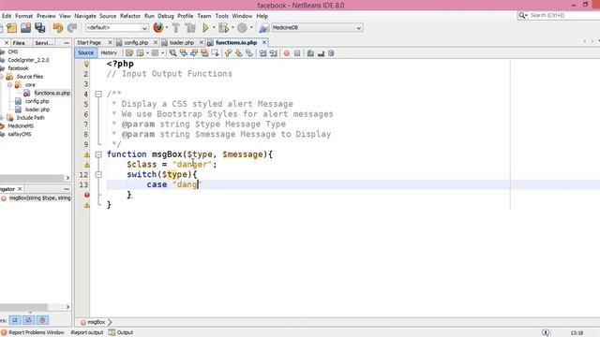Select loader.php in project tree
The image size is (600, 337).
click(37, 110)
